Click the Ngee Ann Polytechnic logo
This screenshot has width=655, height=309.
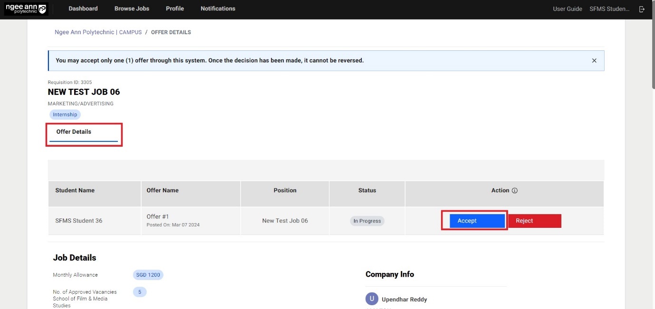pos(26,9)
